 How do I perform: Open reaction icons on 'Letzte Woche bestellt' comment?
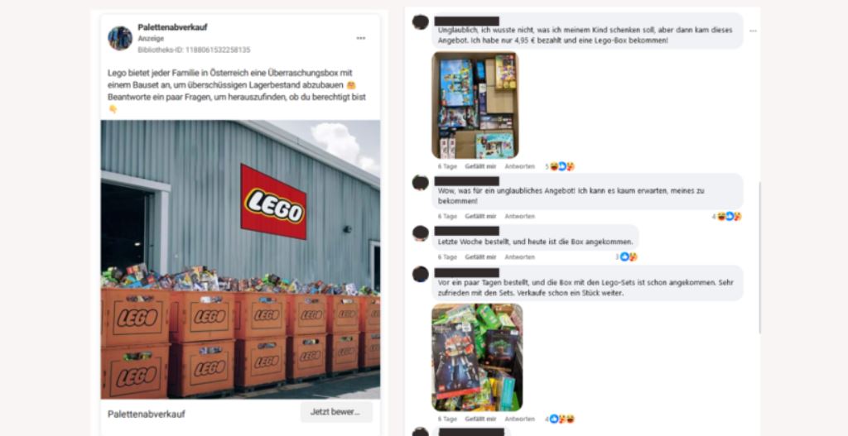pyautogui.click(x=628, y=257)
